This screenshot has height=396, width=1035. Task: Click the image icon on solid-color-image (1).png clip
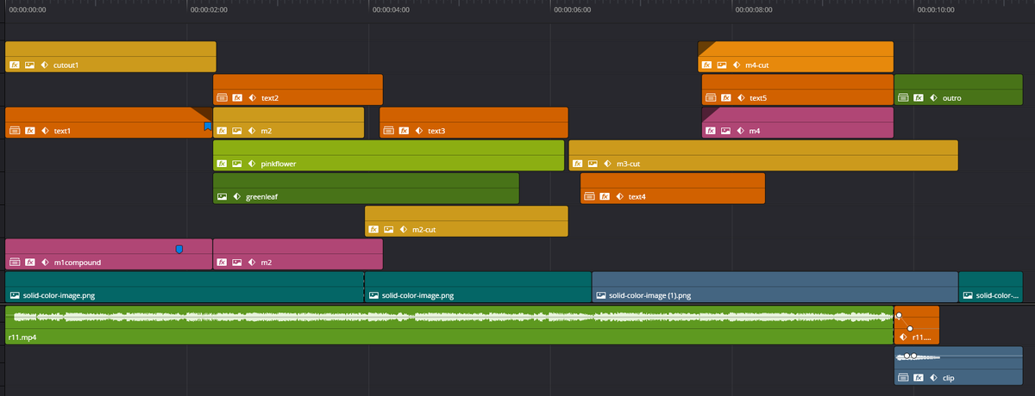[x=600, y=295]
